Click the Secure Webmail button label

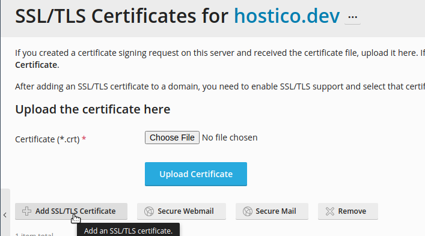coord(186,211)
